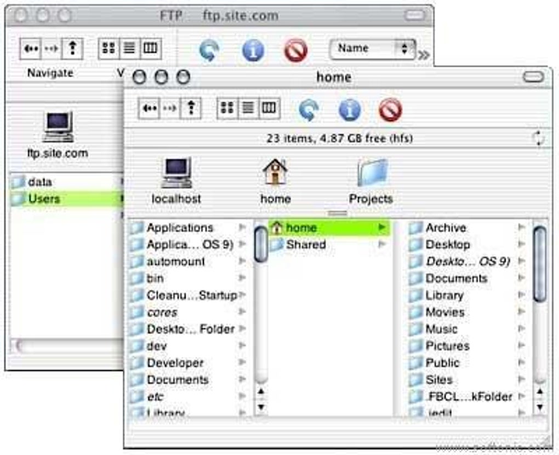Select the Public folder row
The width and height of the screenshot is (559, 455).
click(x=467, y=362)
